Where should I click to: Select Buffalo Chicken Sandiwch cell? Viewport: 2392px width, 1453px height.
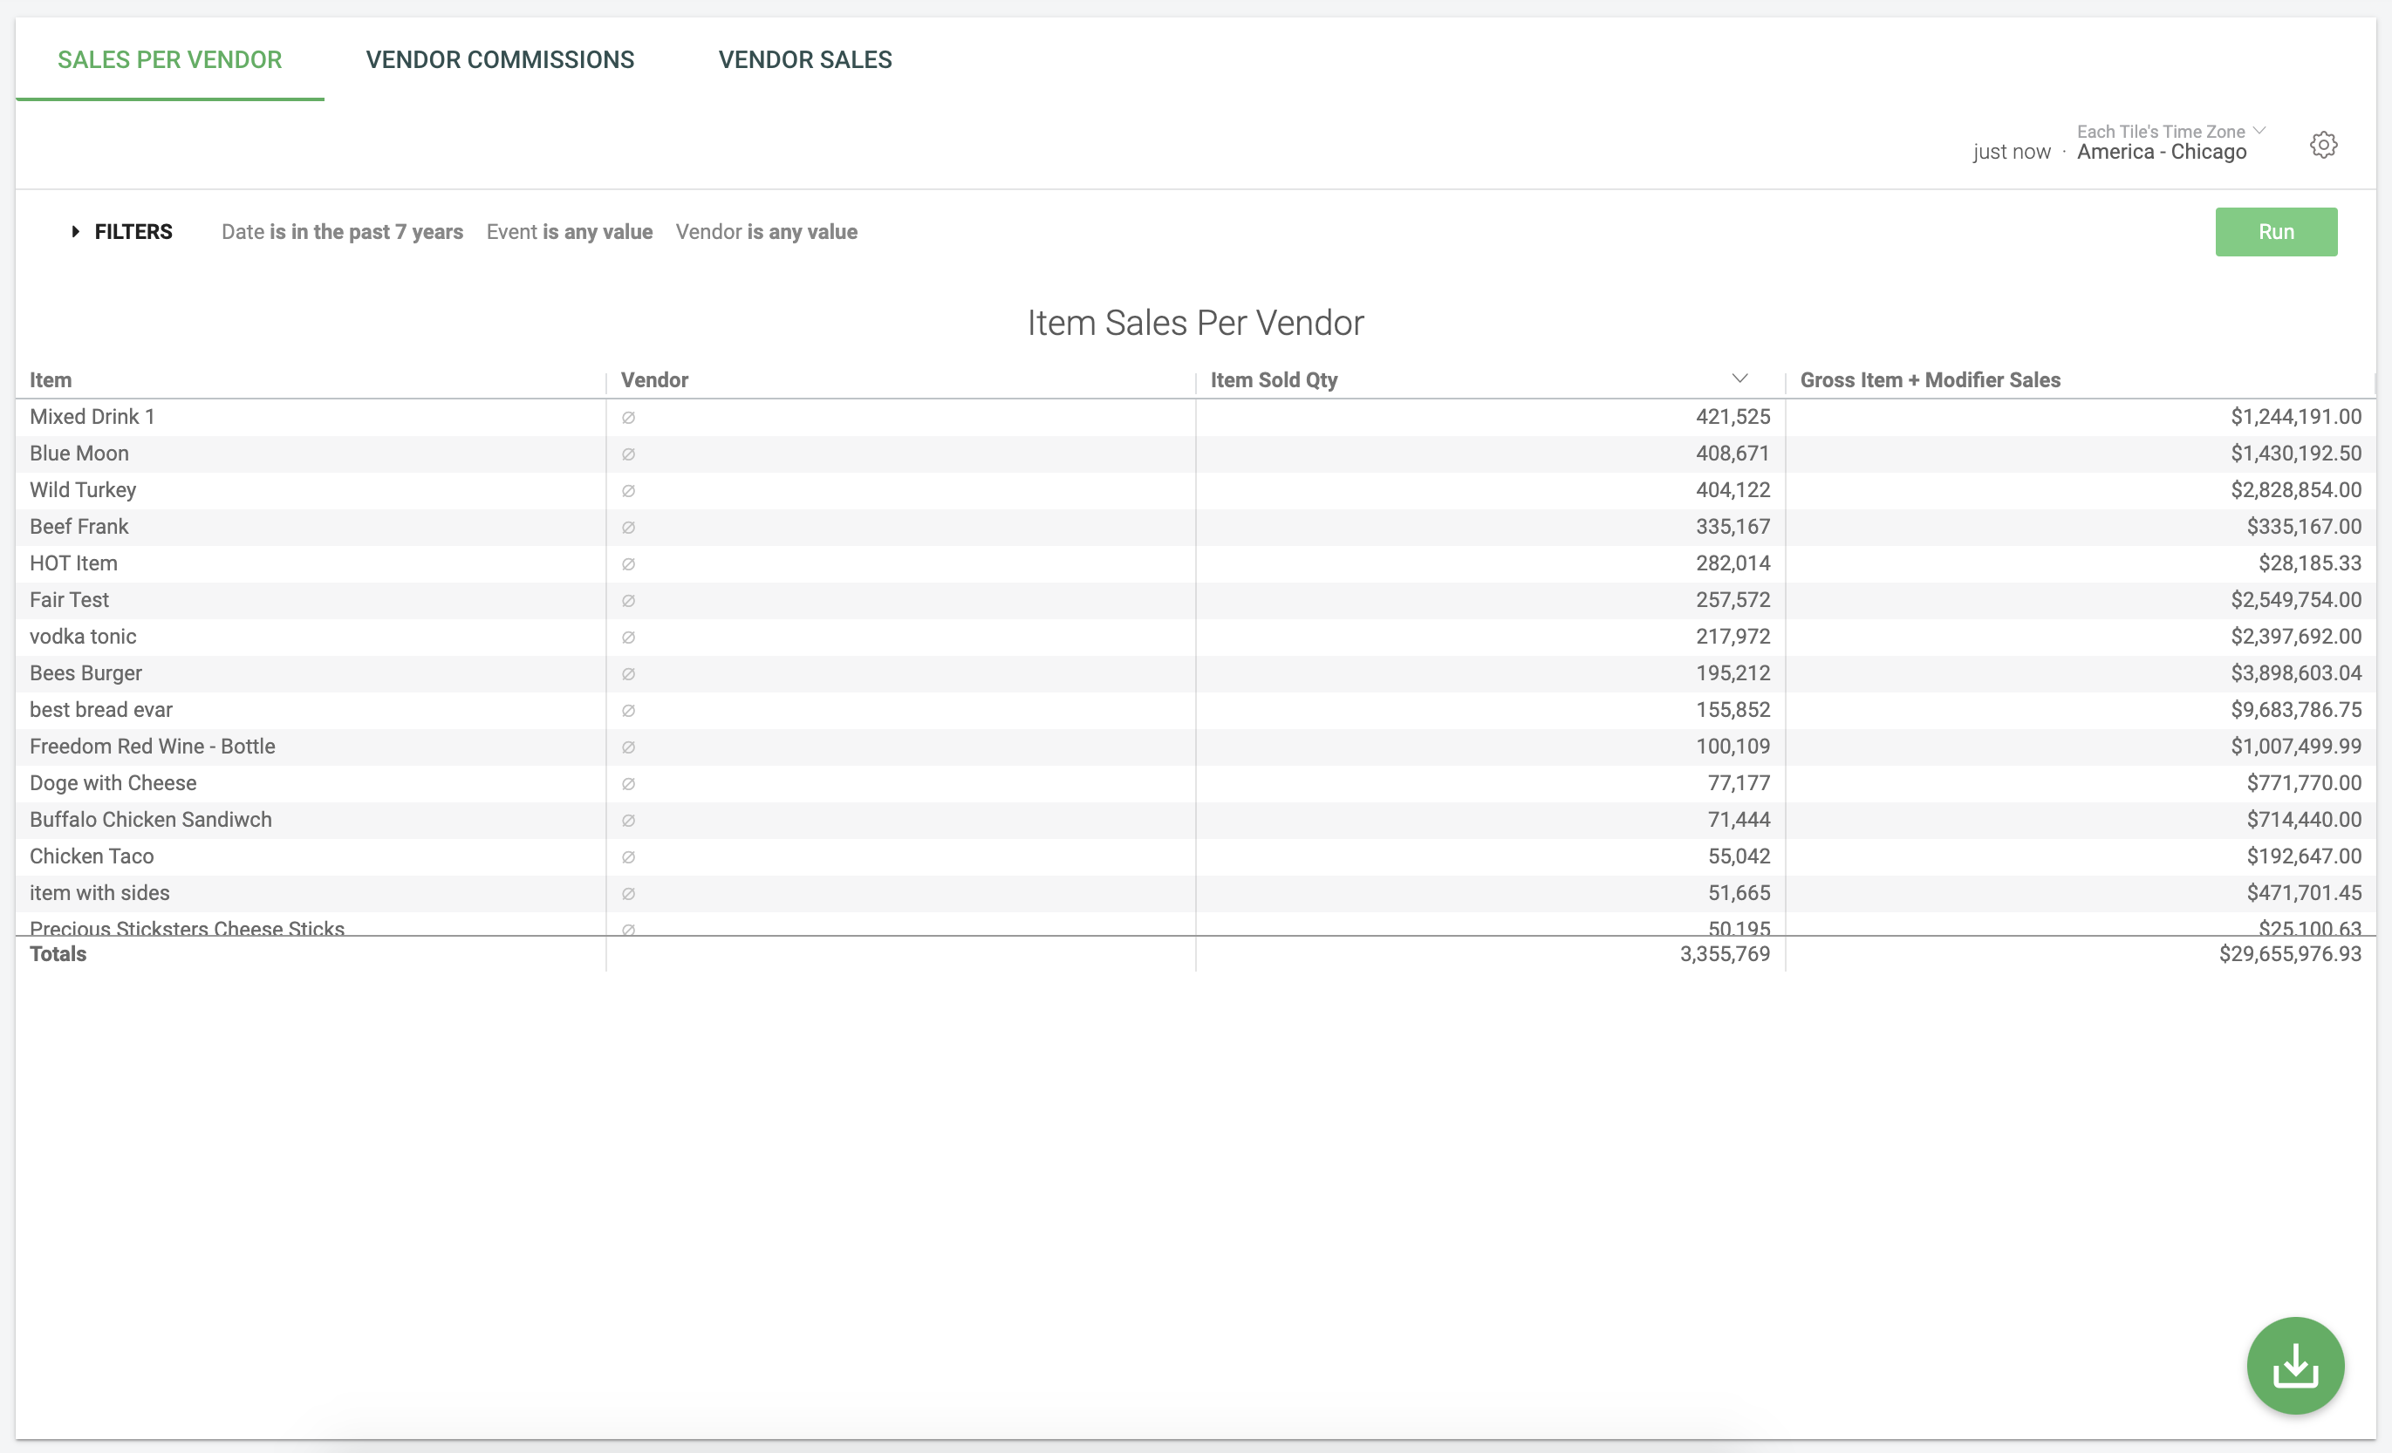pos(311,819)
